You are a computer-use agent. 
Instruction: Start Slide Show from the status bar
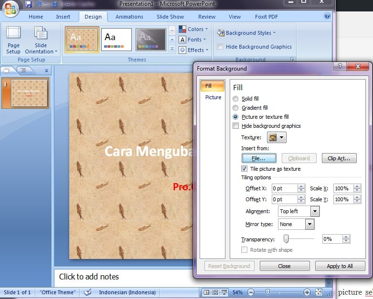pyautogui.click(x=224, y=292)
